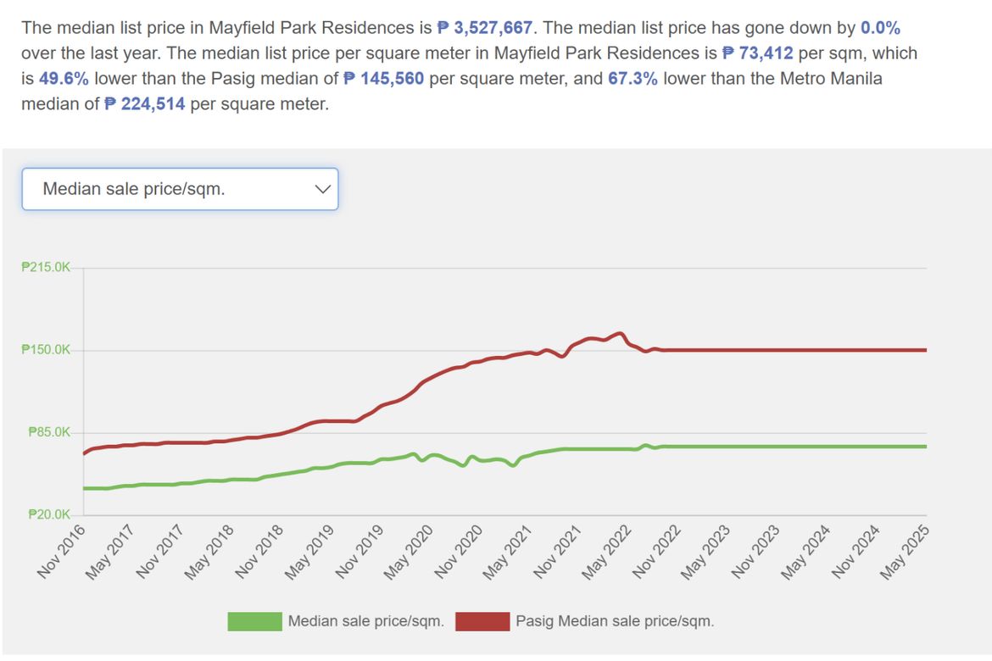Click the Nov 2019 x-axis label
This screenshot has width=992, height=661.
[x=359, y=551]
